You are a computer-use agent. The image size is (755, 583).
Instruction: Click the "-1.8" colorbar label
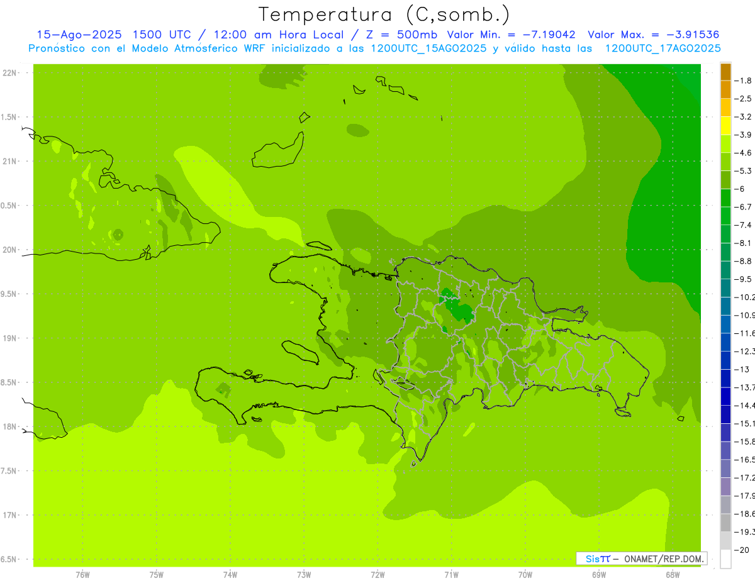[x=744, y=81]
